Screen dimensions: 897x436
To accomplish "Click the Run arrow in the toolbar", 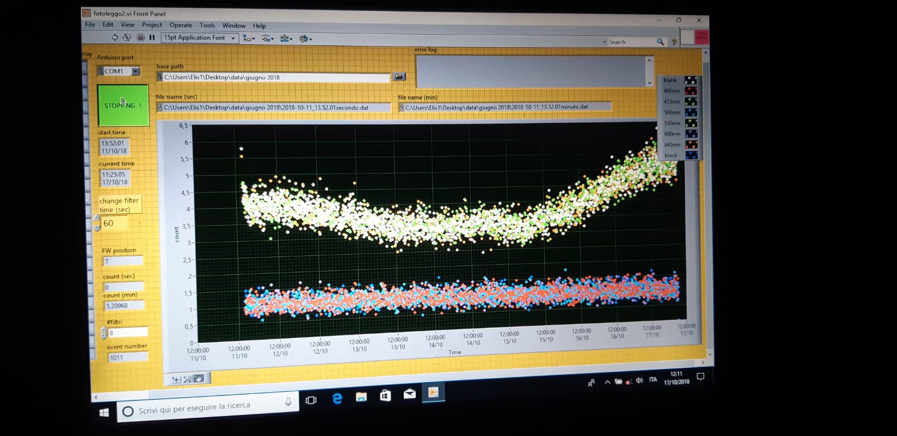I will 114,38.
